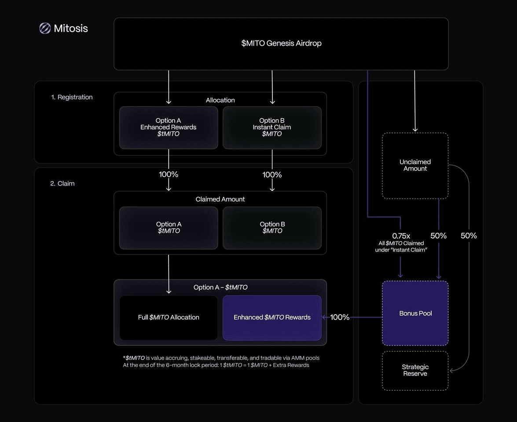
Task: Select the Full $MITO Allocation box
Action: point(169,317)
